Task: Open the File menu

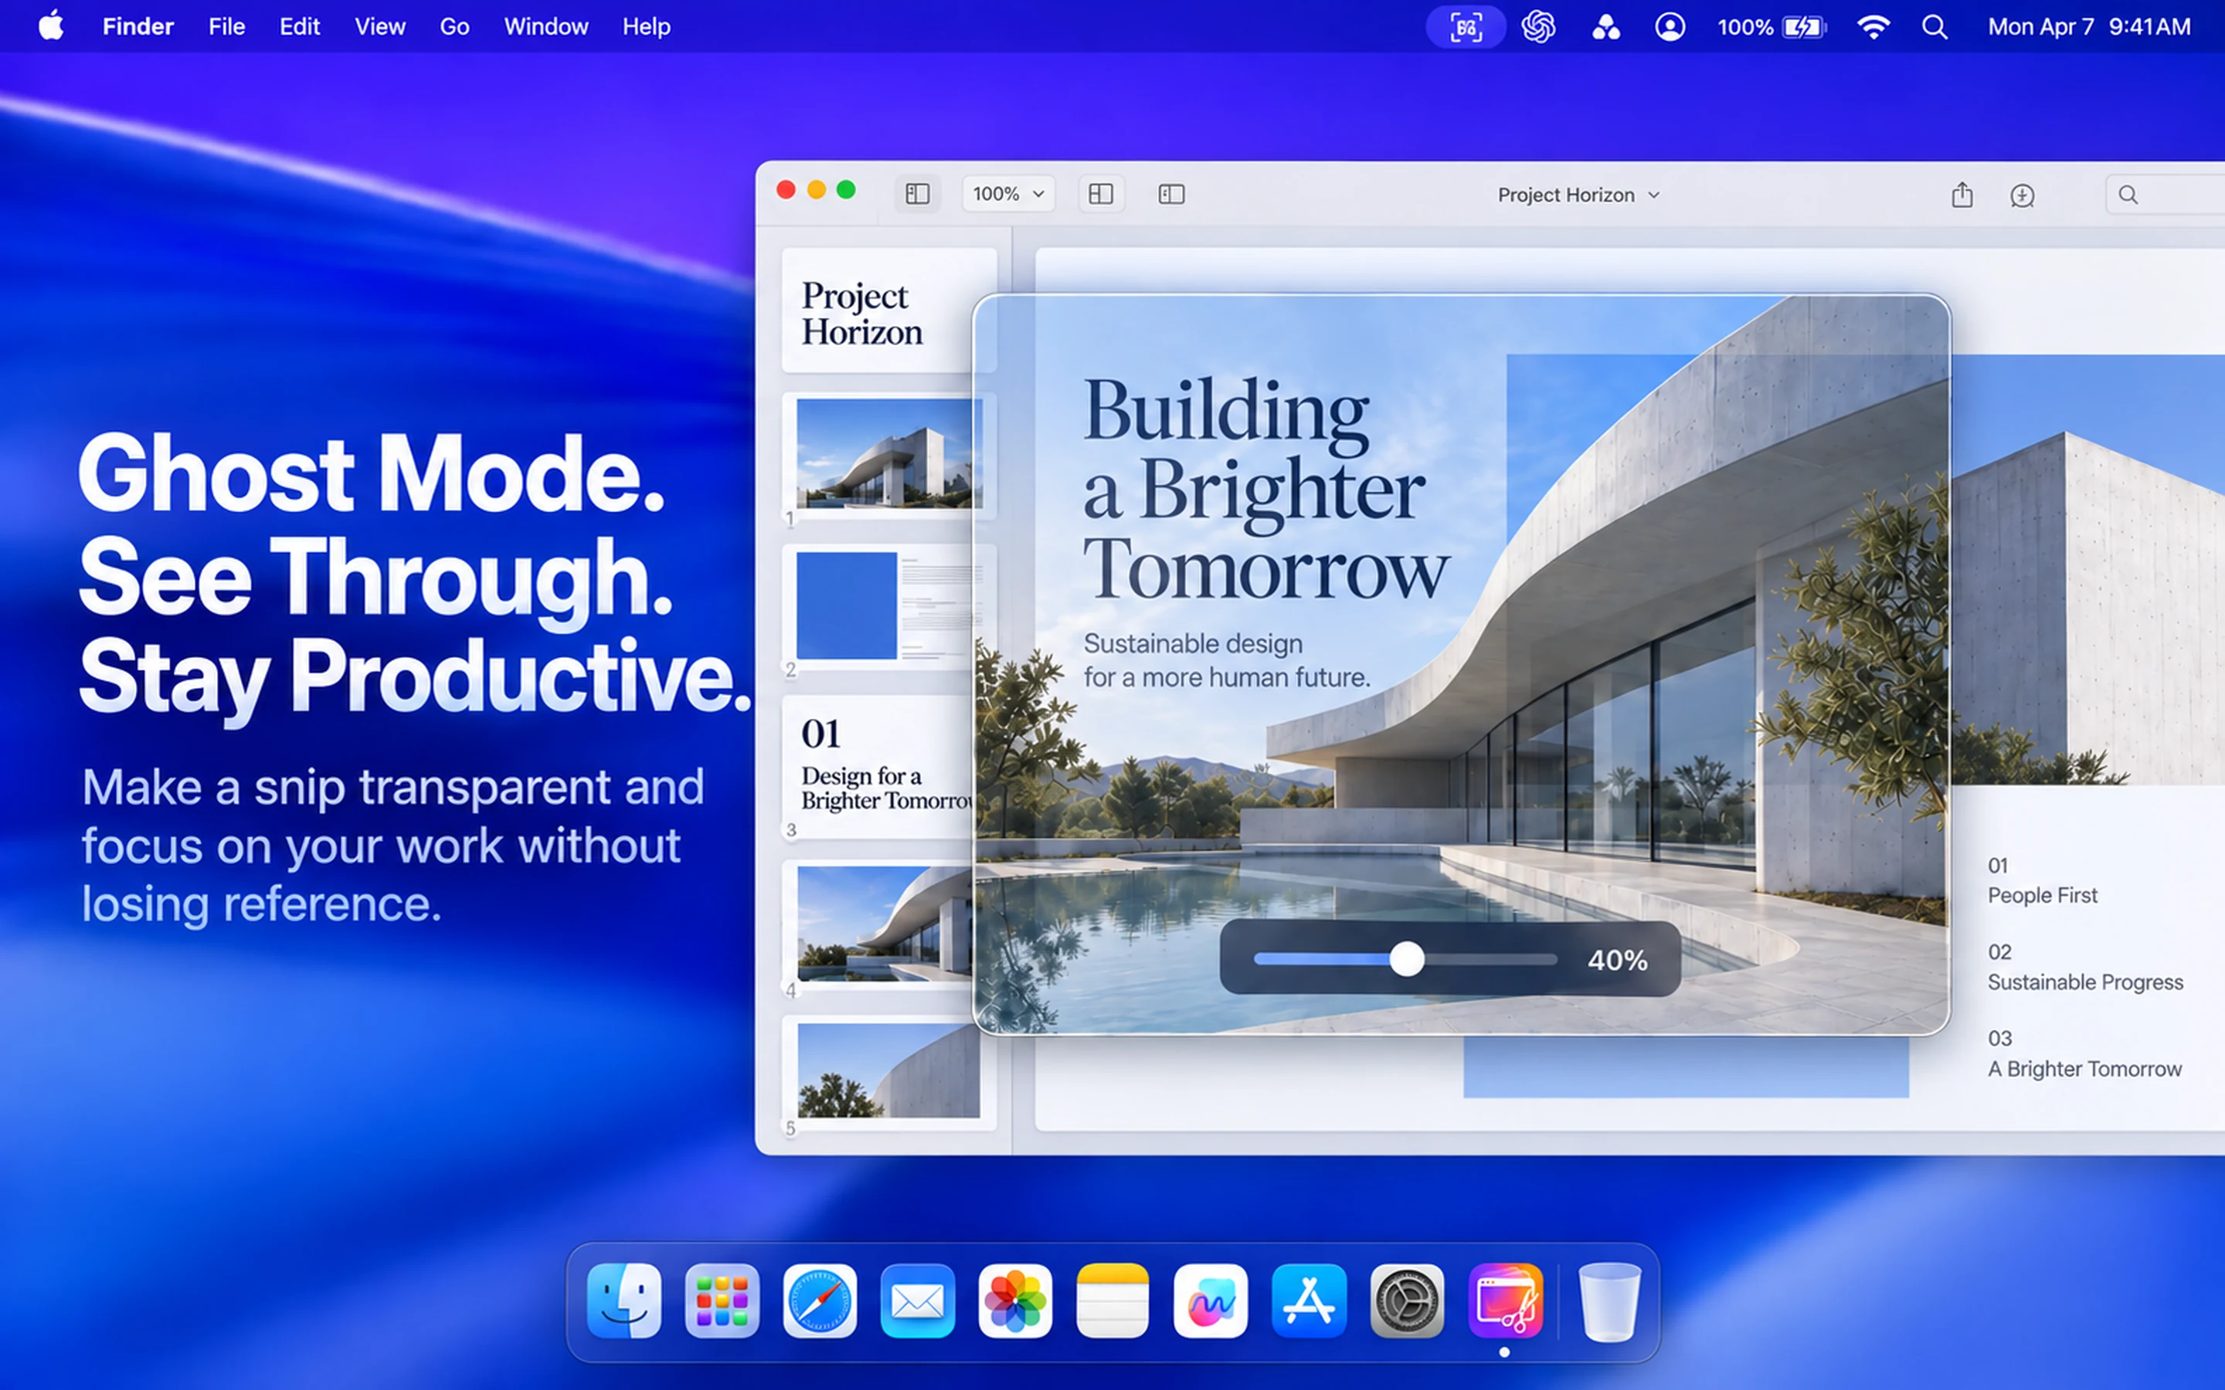Action: [226, 27]
